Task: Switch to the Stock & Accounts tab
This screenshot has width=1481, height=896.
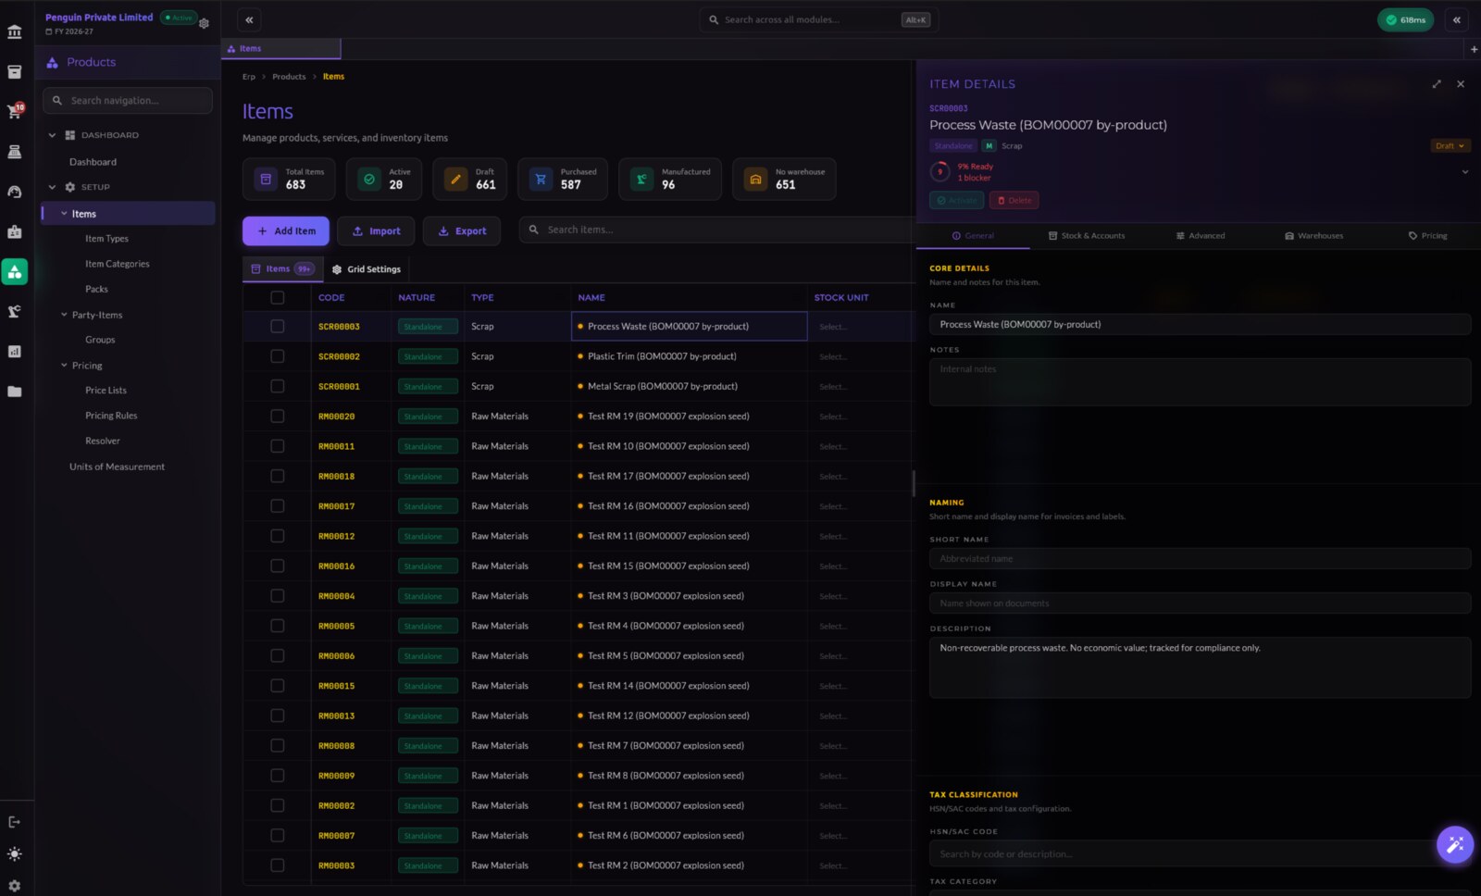Action: point(1087,236)
